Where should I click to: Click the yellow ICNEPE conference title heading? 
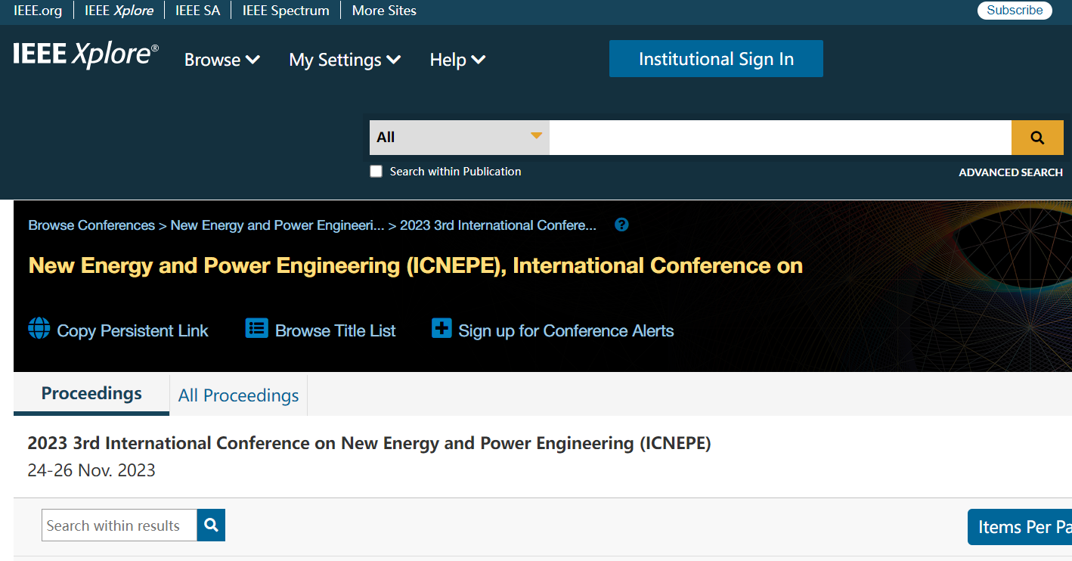click(x=415, y=266)
